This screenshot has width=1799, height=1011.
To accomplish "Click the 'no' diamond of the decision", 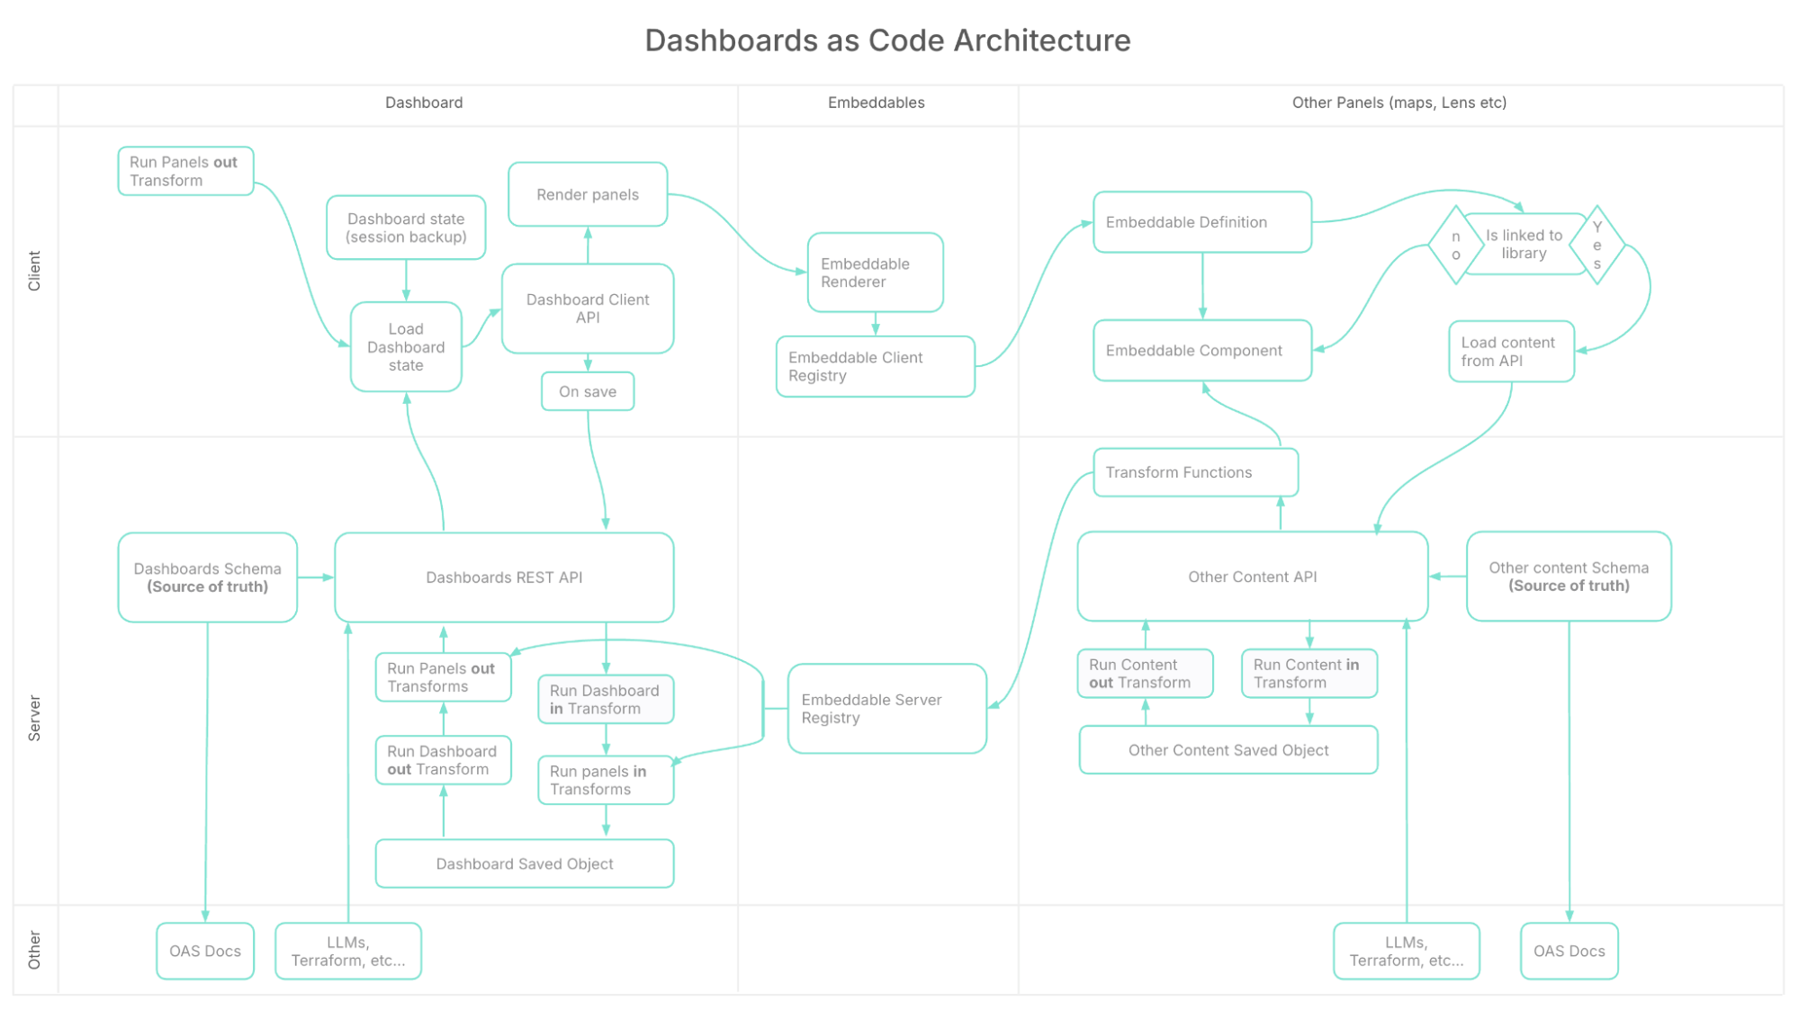I will 1455,245.
